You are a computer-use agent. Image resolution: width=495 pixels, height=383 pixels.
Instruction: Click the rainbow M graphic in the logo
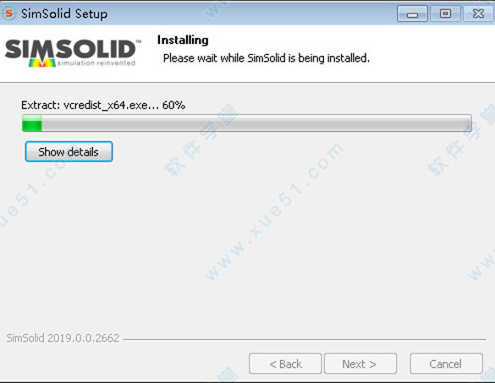(42, 62)
